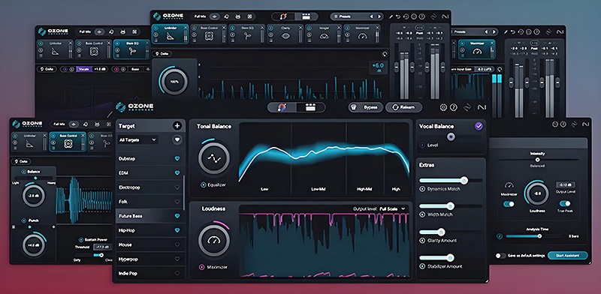Select the Hyperpop target
The height and width of the screenshot is (294, 601).
click(150, 259)
